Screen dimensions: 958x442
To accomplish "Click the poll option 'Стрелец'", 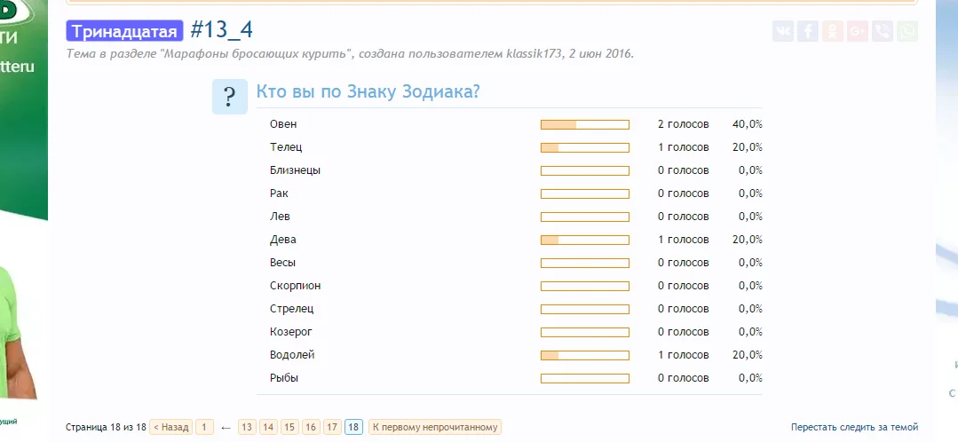I will coord(292,309).
